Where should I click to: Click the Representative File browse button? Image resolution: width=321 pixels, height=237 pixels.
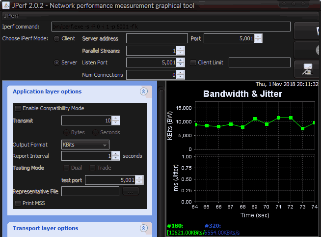pyautogui.click(x=130, y=191)
